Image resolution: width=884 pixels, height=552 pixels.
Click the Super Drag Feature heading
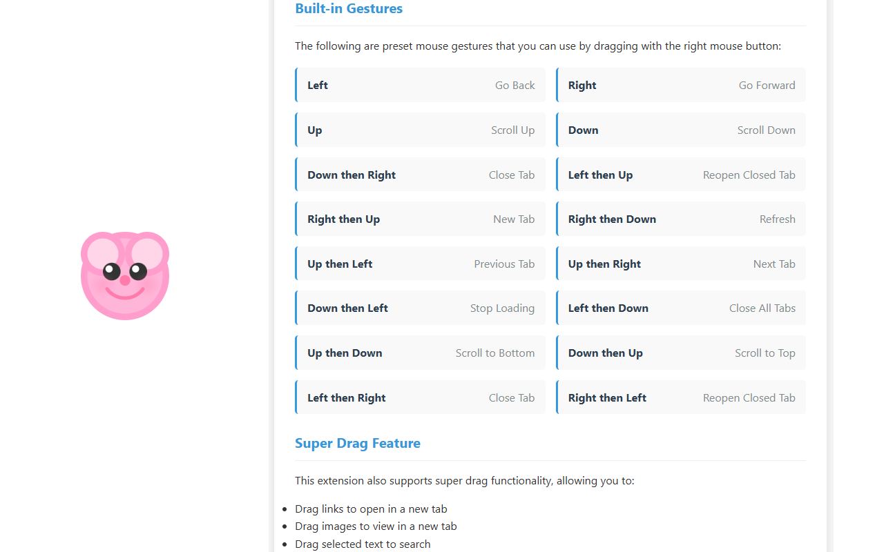tap(358, 443)
